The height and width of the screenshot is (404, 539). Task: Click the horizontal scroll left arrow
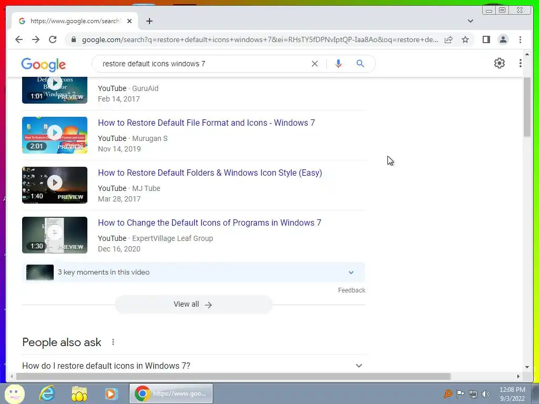click(x=12, y=377)
